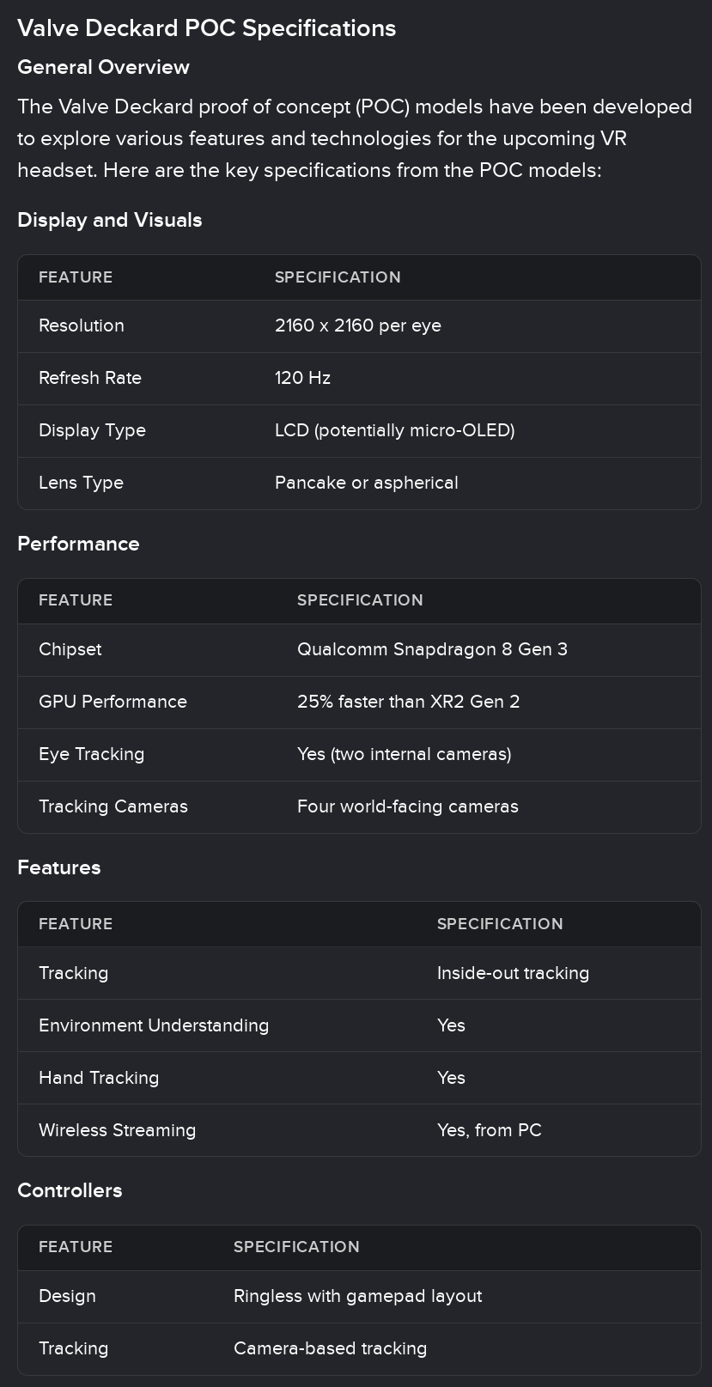
Task: Select the 2160 x 2160 per eye value
Action: click(x=358, y=325)
